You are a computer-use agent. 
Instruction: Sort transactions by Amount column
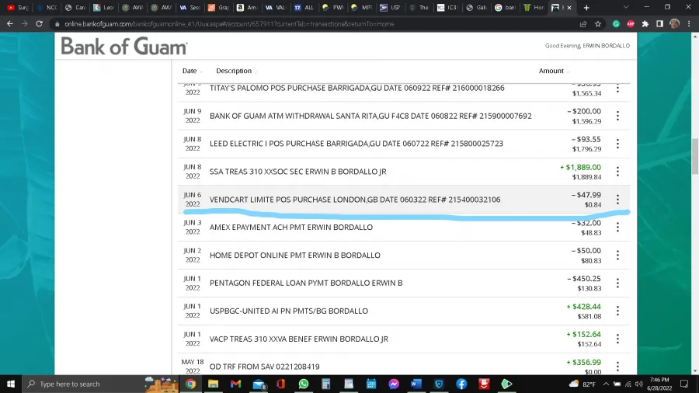click(554, 71)
